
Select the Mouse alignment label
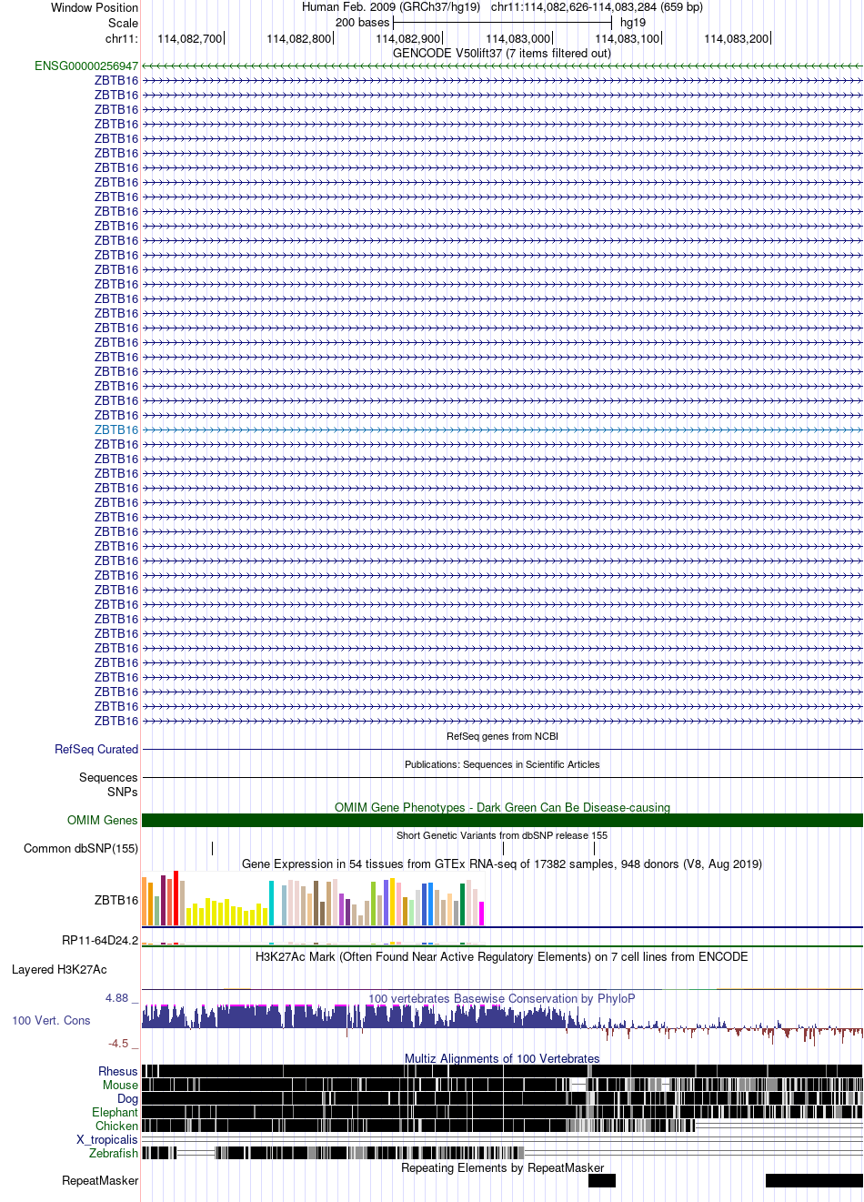tap(120, 1085)
